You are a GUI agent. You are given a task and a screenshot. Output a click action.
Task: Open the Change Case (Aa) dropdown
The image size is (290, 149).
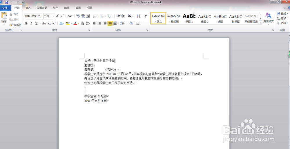pyautogui.click(x=70, y=16)
